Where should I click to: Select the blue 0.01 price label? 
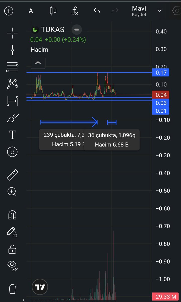pyautogui.click(x=161, y=111)
